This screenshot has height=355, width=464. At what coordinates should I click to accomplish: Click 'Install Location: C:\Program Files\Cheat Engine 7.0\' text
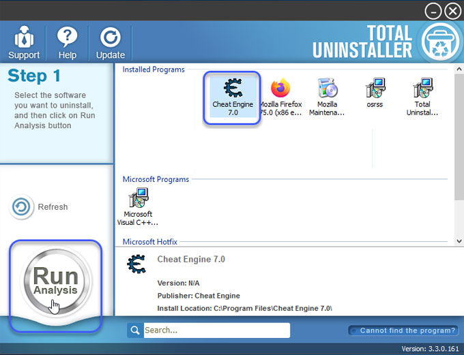tap(245, 308)
